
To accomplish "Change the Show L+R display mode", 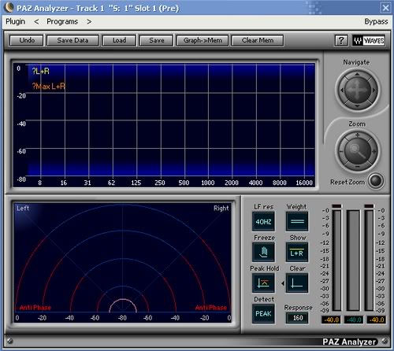I will 297,253.
